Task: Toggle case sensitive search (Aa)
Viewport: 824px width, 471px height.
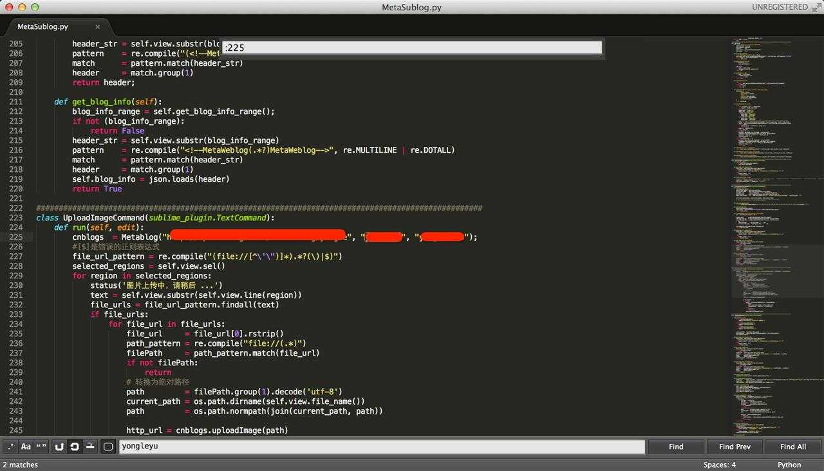Action: click(26, 447)
